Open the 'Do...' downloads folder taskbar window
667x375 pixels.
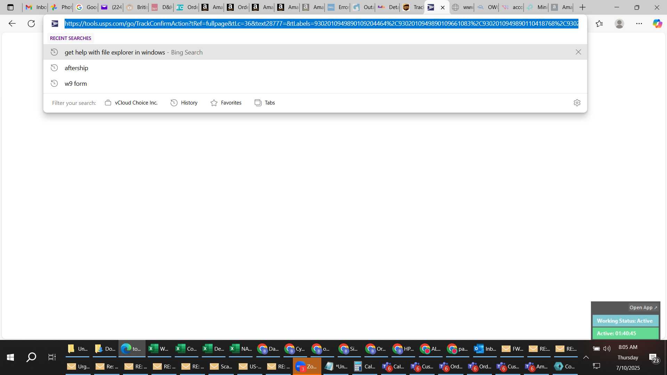[105, 349]
